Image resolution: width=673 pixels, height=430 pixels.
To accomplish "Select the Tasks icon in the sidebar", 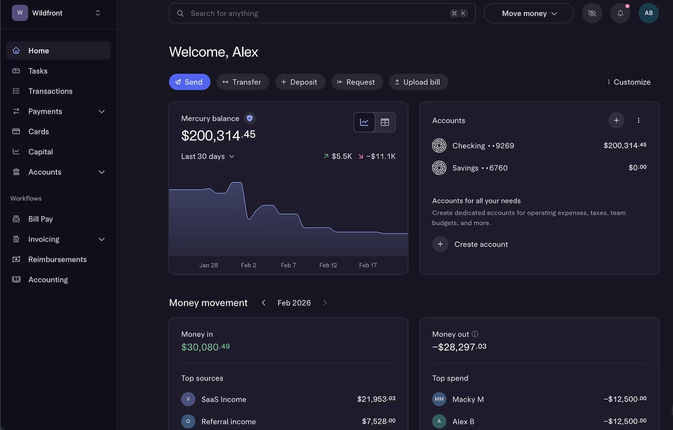I will tap(16, 71).
